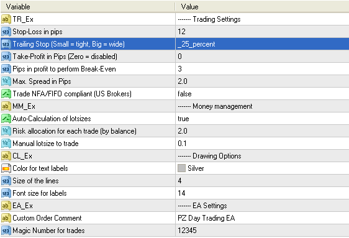Click the string icon beside Custom Order Comment
Image resolution: width=349 pixels, height=238 pixels.
[x=6, y=218]
